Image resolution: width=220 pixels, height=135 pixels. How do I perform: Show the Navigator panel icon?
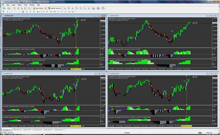[22, 8]
